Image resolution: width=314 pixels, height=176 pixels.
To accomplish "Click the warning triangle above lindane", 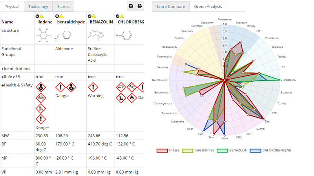I will click(x=42, y=16).
